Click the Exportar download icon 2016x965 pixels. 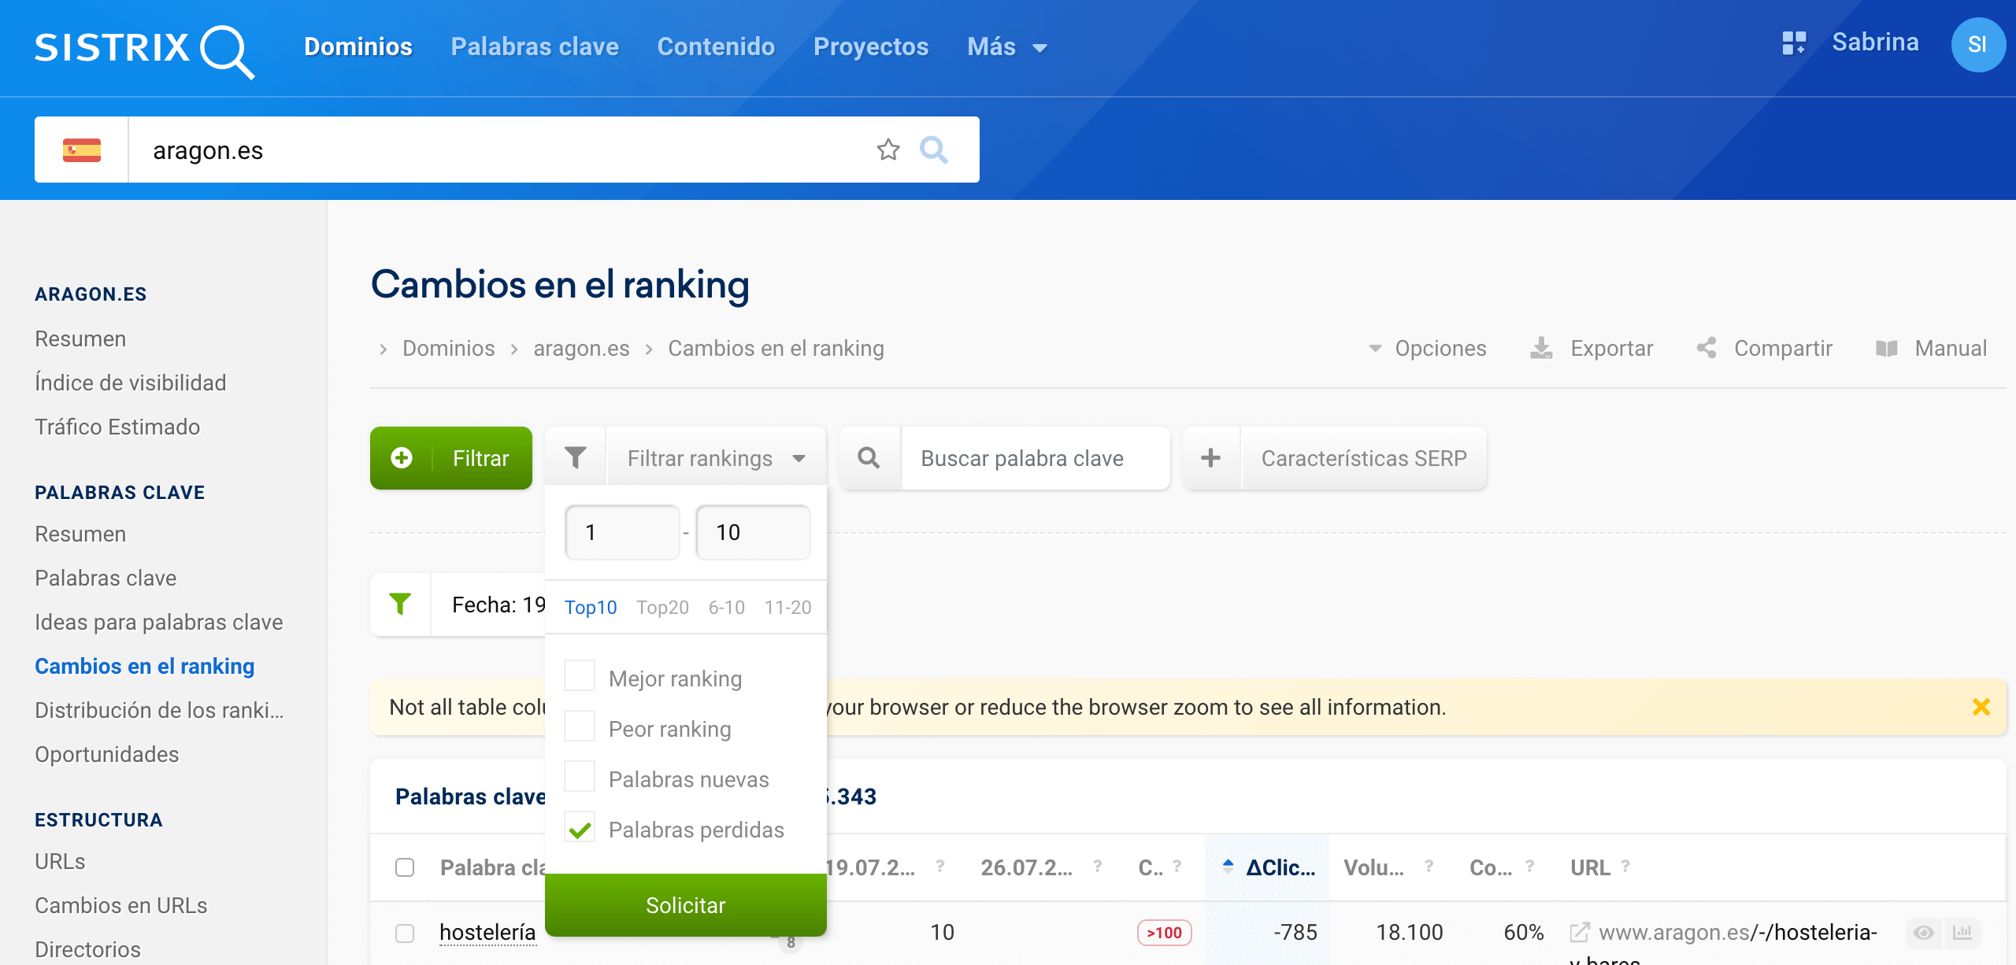[1541, 348]
